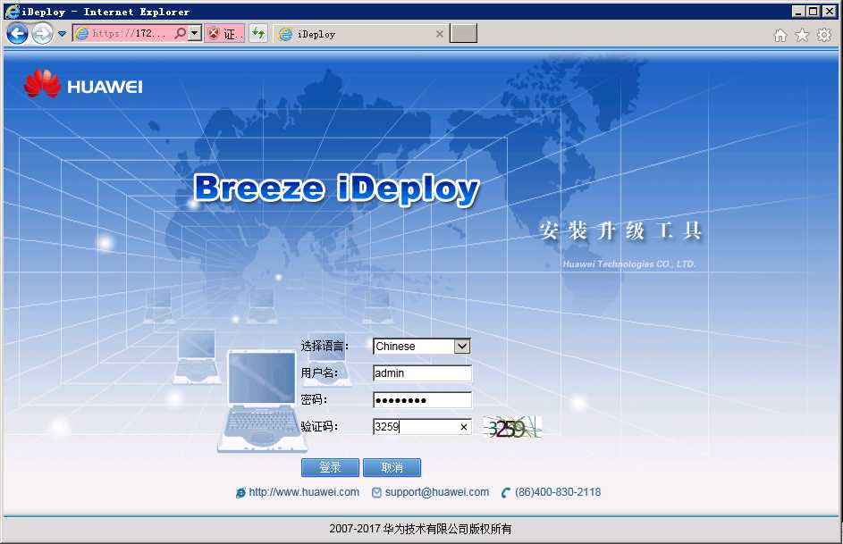Click the 取消 cancel button
843x544 pixels.
(392, 468)
